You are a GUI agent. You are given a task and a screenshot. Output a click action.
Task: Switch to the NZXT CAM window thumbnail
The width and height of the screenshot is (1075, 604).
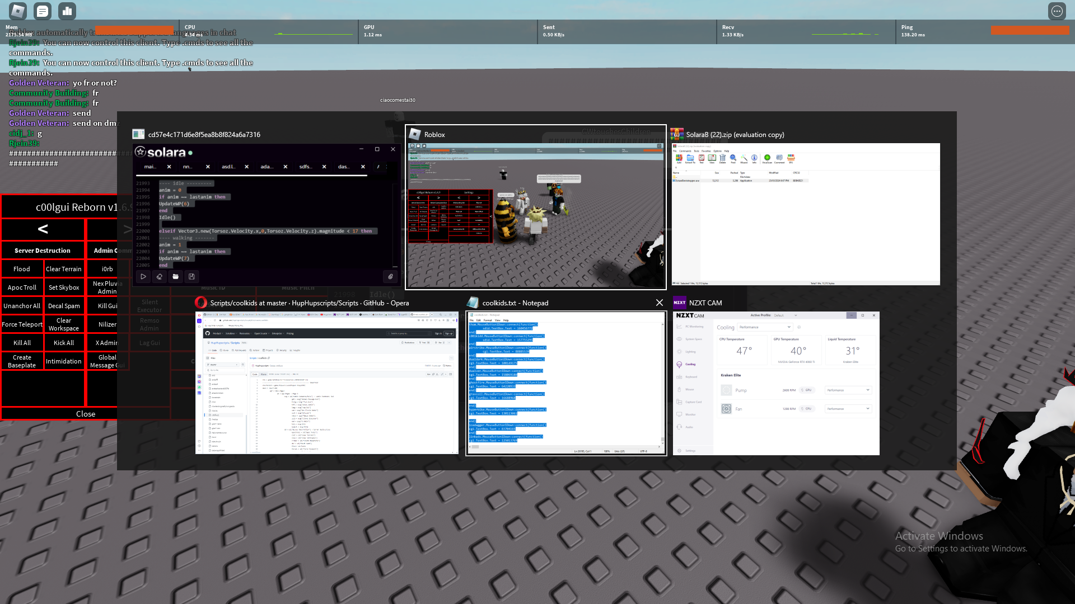pos(776,384)
